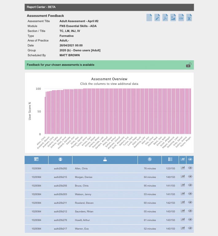
Task: Export report to Excel icon
Action: pos(189,18)
